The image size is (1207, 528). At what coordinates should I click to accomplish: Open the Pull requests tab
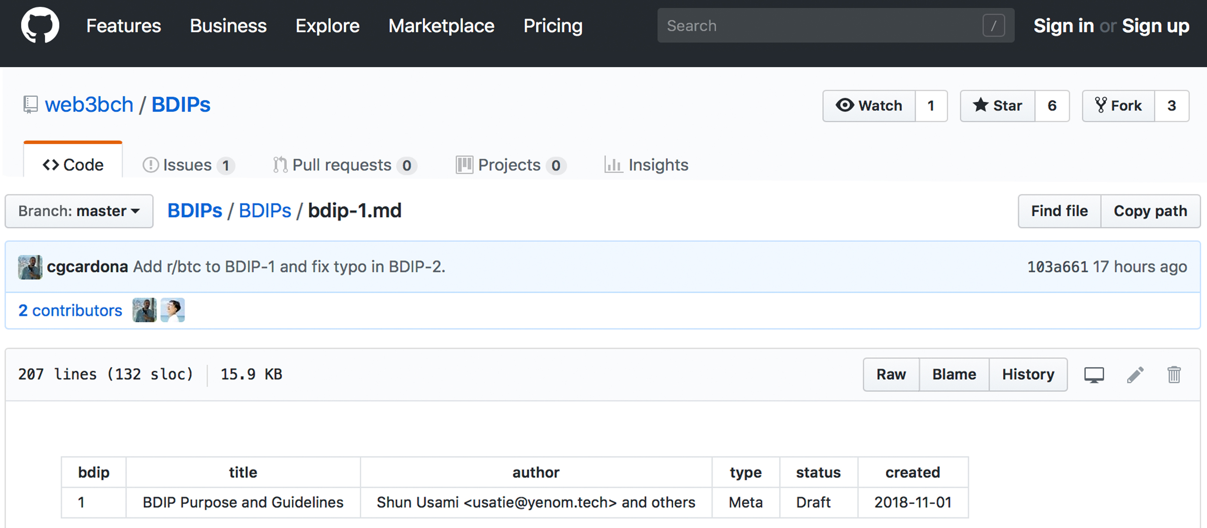pos(345,165)
